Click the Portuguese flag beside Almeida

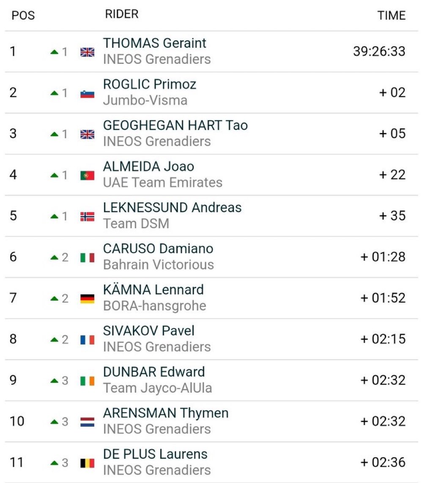pyautogui.click(x=88, y=175)
